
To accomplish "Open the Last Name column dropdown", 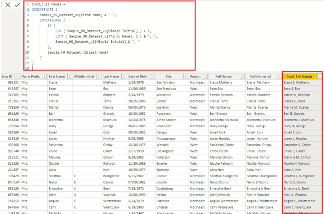I will [124, 76].
